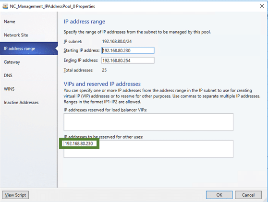Screen dimensions: 268x202
Task: Click the IP pool icon in title bar
Action: pos(5,7)
